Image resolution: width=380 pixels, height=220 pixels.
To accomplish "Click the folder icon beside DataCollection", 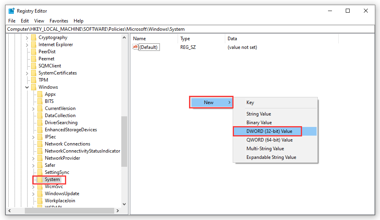I will [x=39, y=116].
